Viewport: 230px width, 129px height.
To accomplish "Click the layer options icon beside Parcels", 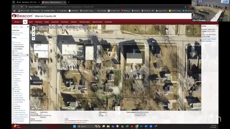I will [27, 55].
